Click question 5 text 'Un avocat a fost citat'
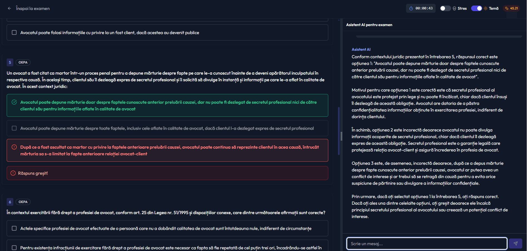527x251 pixels. click(166, 80)
